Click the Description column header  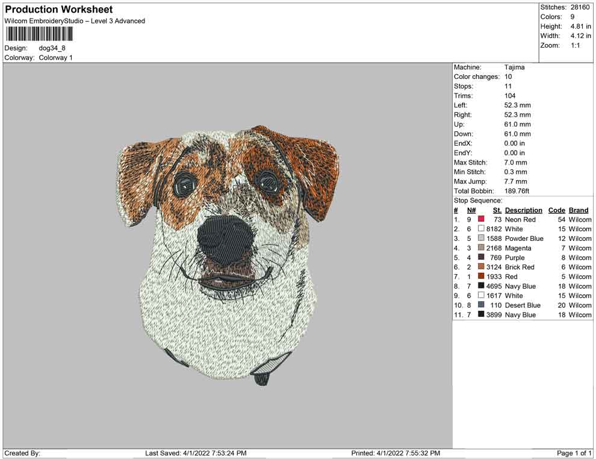(x=523, y=210)
